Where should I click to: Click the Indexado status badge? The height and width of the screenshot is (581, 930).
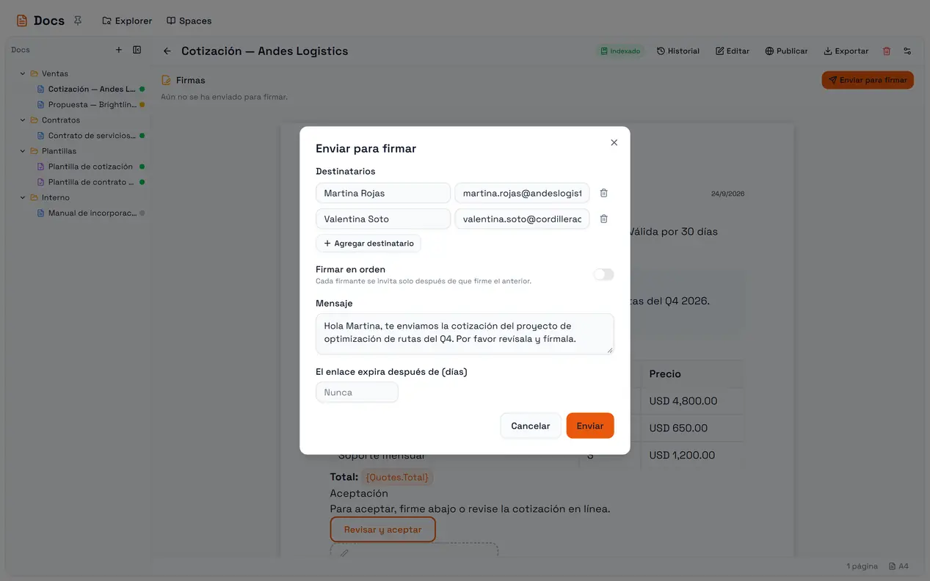click(620, 51)
